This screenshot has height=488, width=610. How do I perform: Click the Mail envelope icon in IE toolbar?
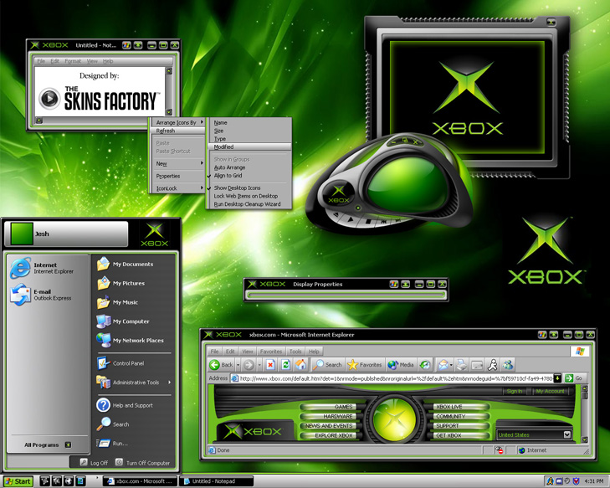[443, 365]
